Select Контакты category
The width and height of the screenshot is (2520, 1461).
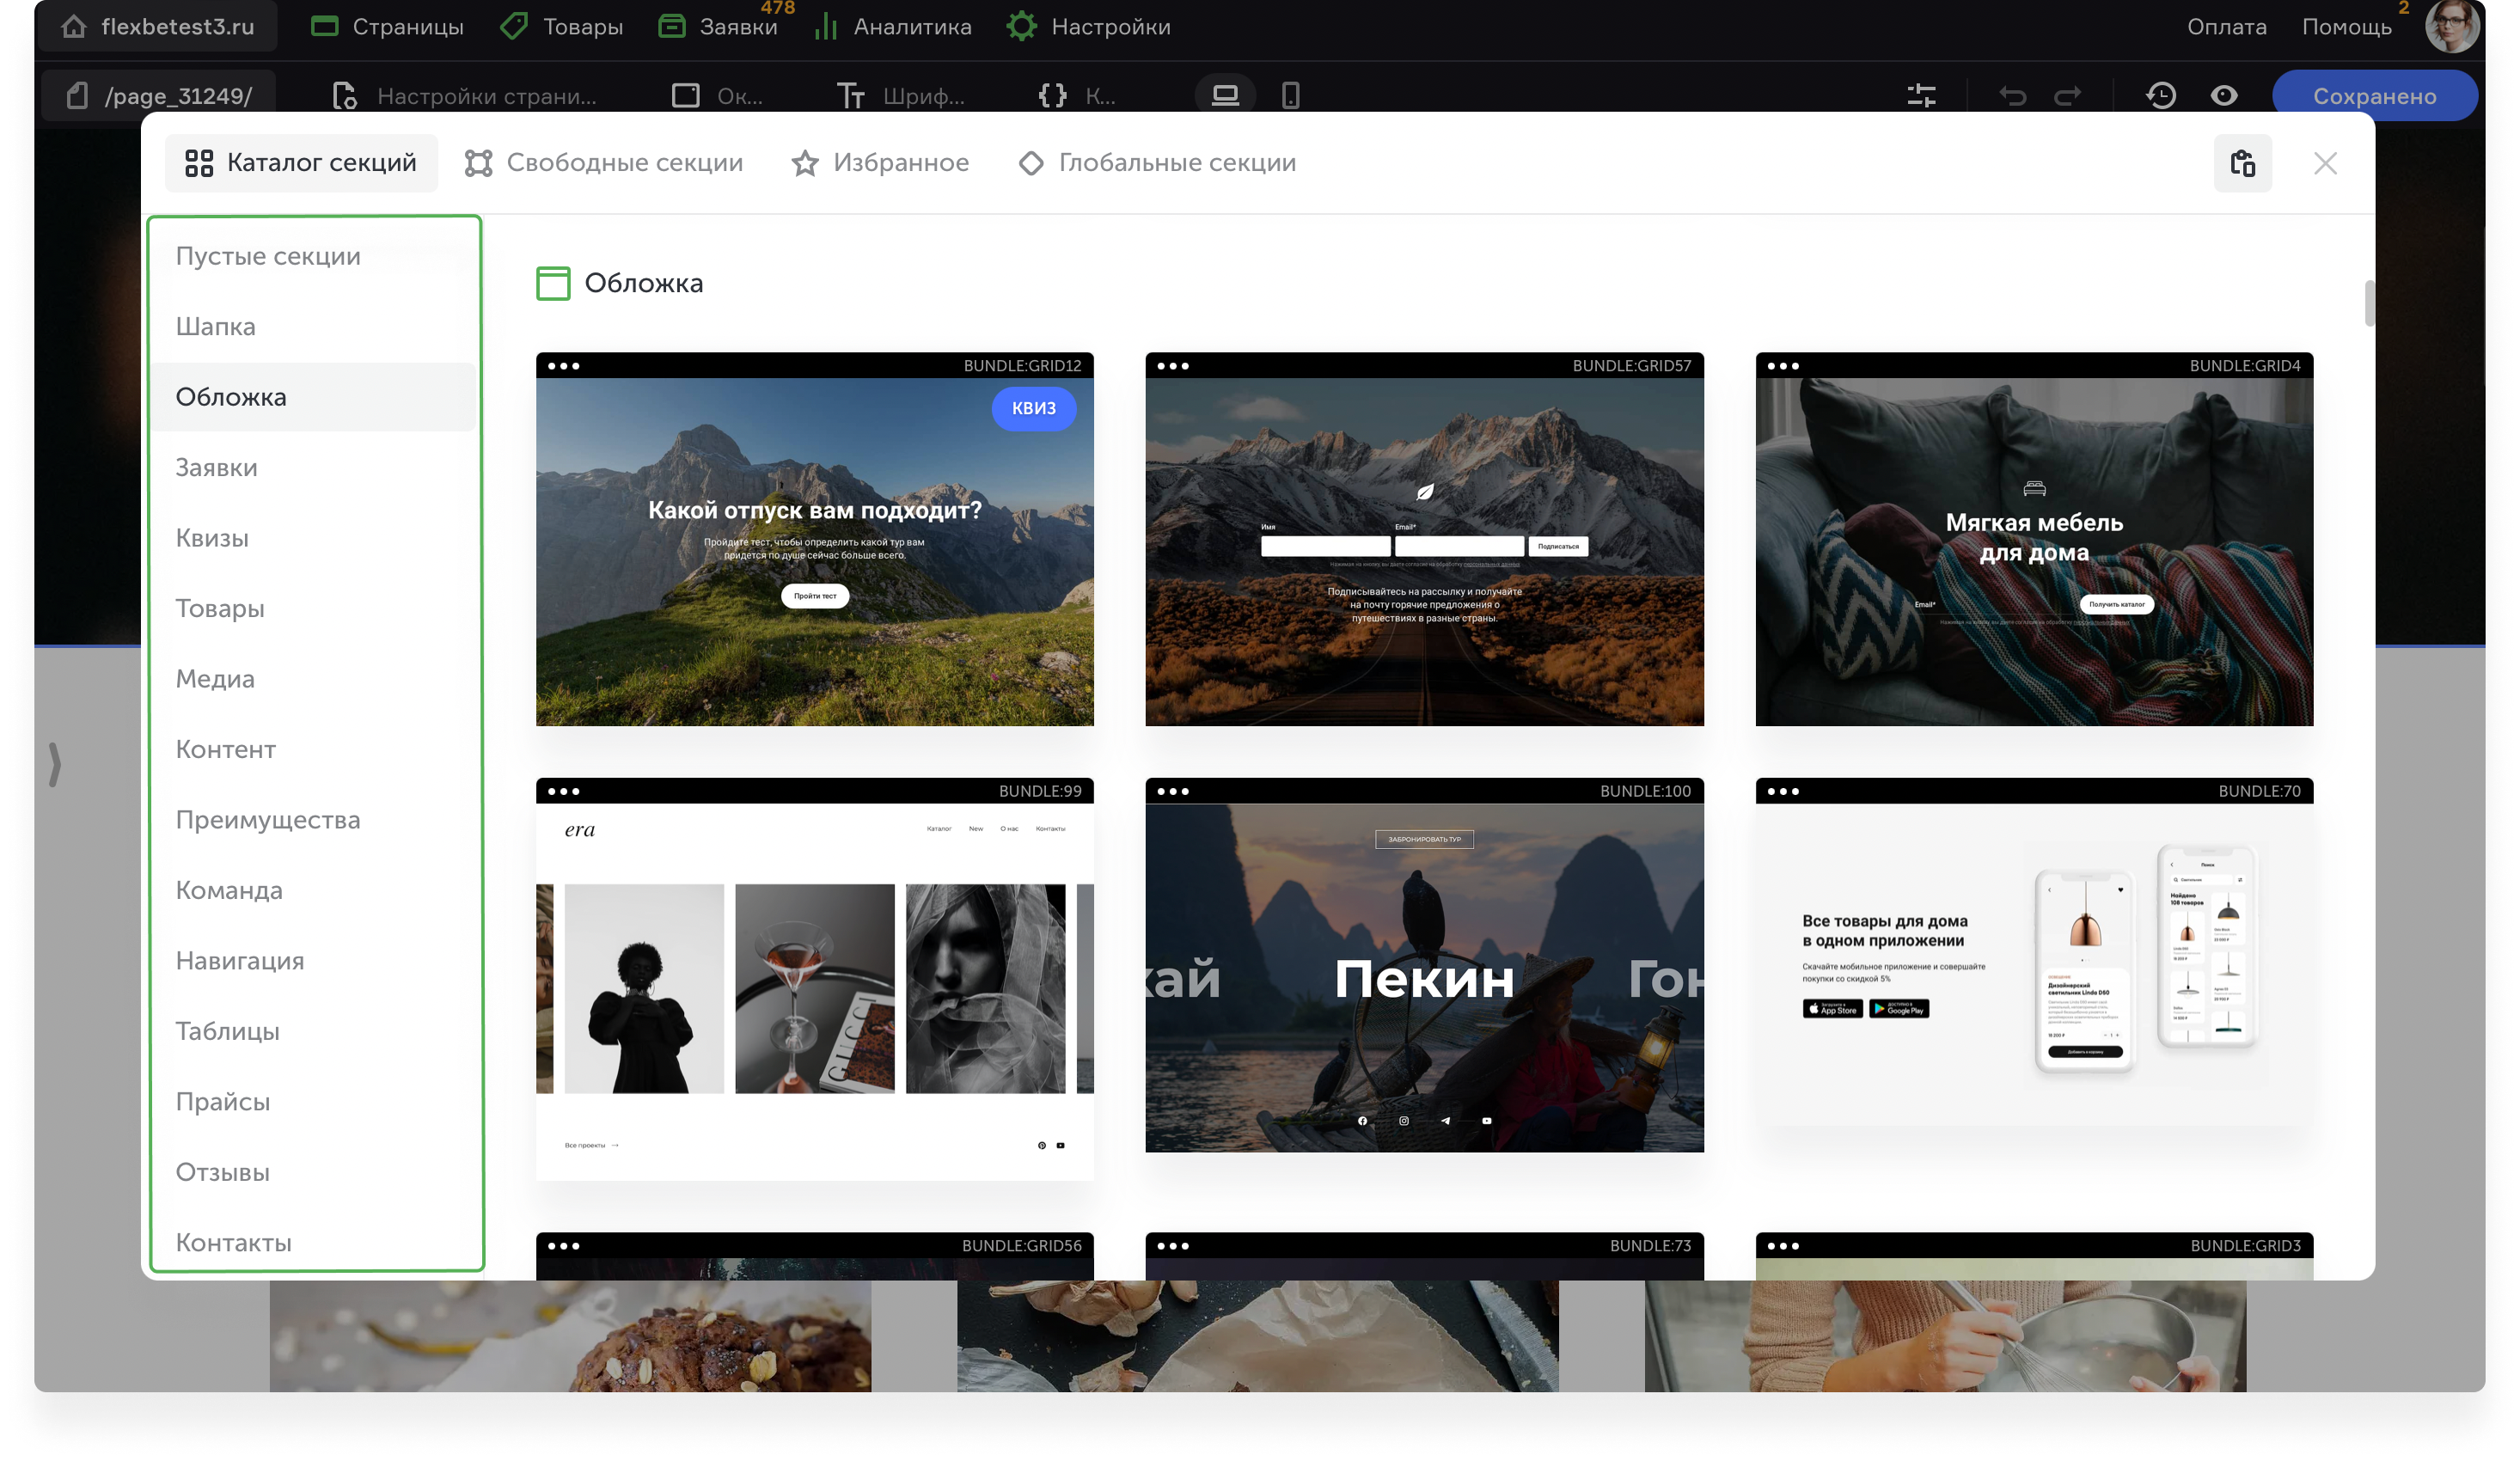coord(234,1243)
